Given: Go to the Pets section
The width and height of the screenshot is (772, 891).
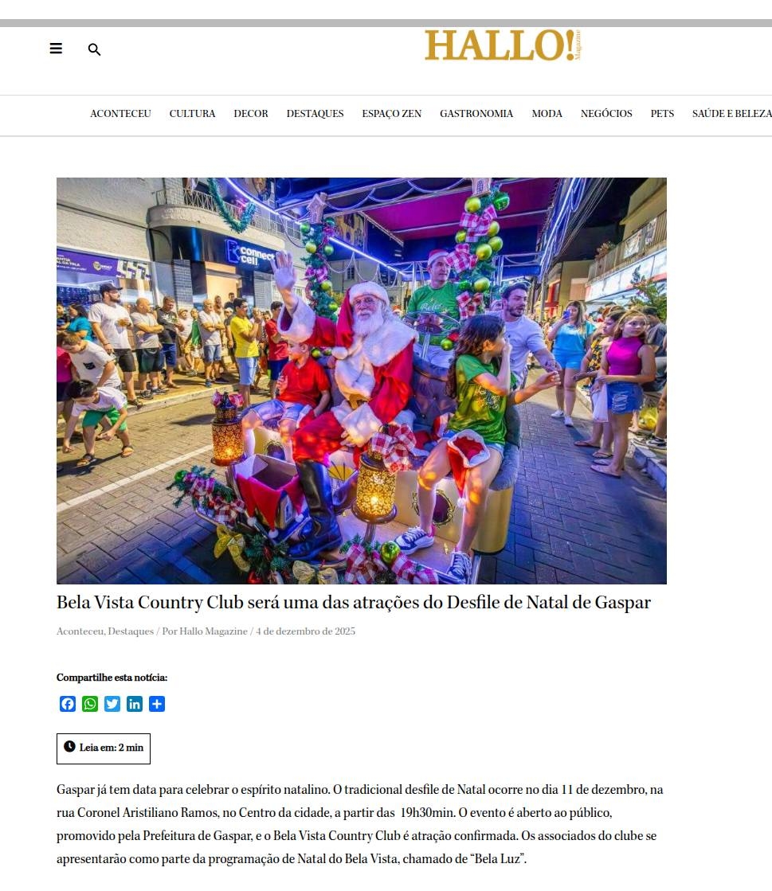Looking at the screenshot, I should tap(662, 114).
